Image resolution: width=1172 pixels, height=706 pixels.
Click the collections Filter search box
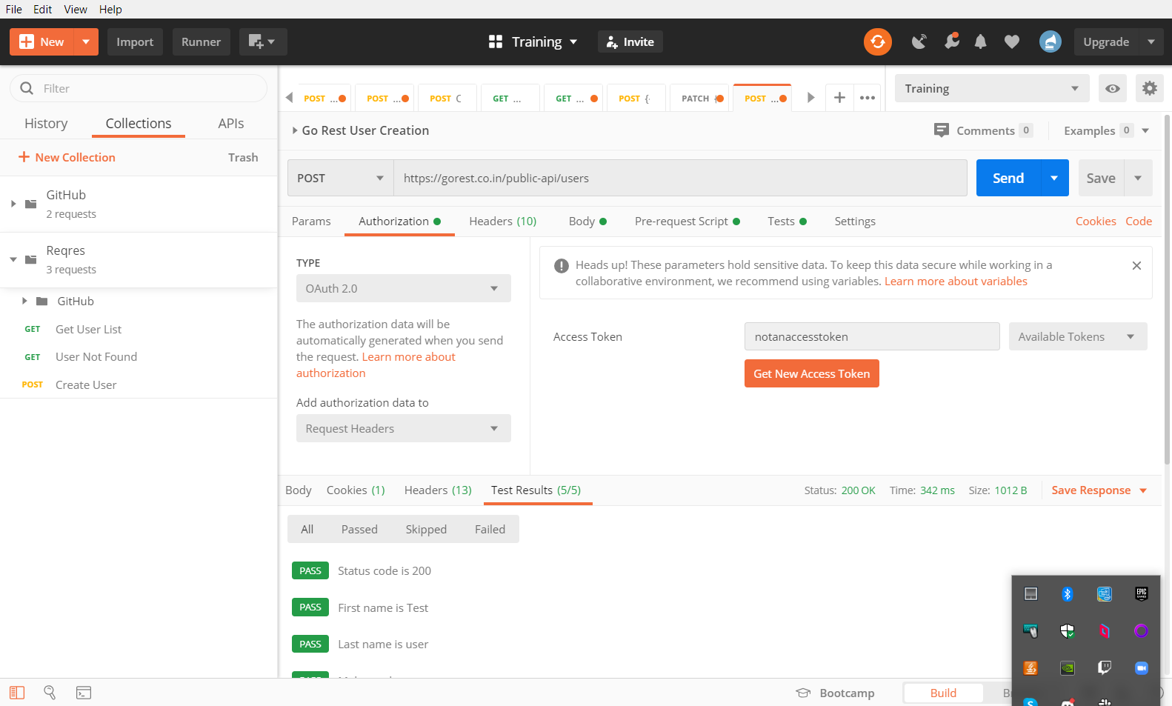click(139, 88)
